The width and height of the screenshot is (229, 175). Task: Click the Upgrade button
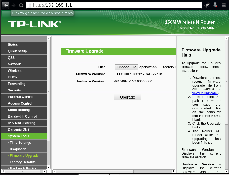point(127,97)
